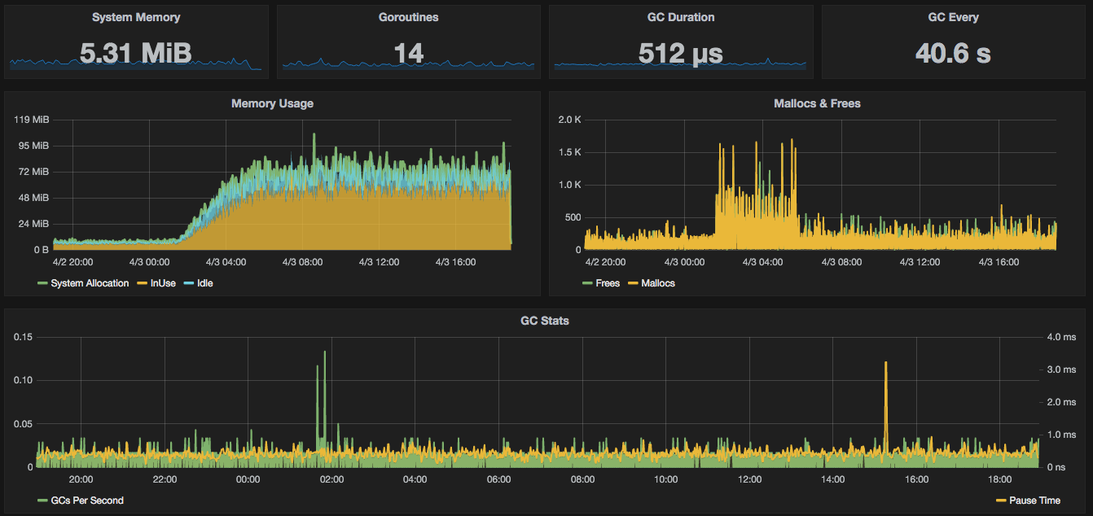Image resolution: width=1093 pixels, height=516 pixels.
Task: Open the GC Every panel title menu
Action: [953, 17]
